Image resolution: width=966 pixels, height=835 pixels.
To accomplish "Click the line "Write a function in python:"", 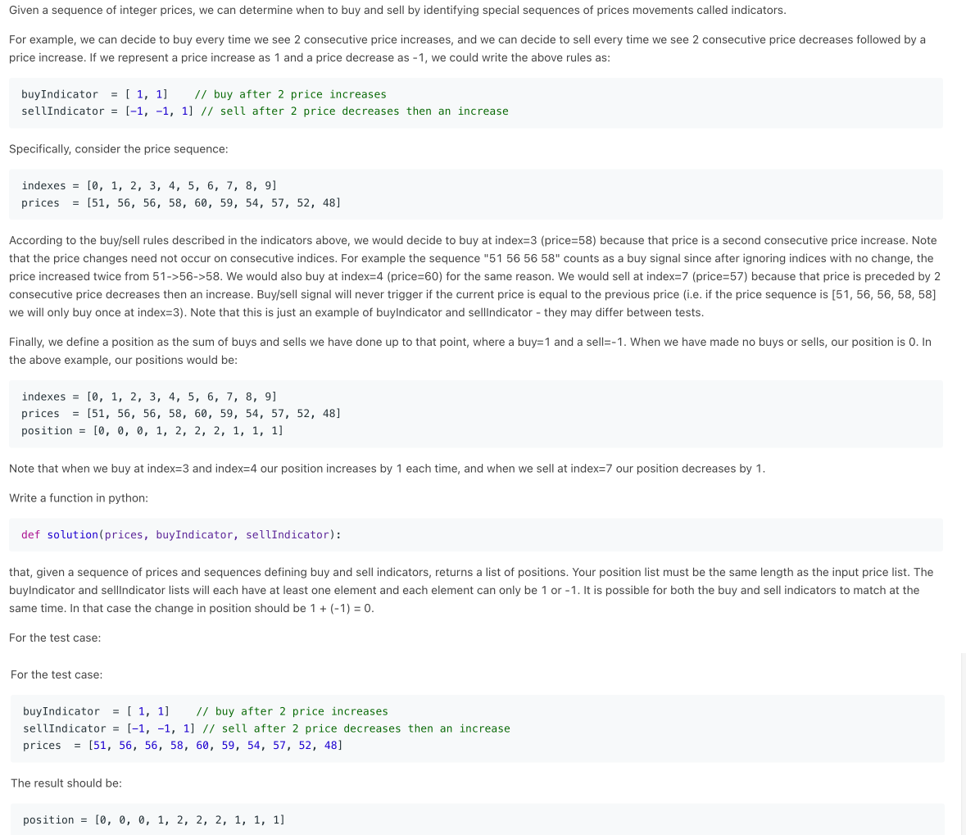I will coord(78,498).
